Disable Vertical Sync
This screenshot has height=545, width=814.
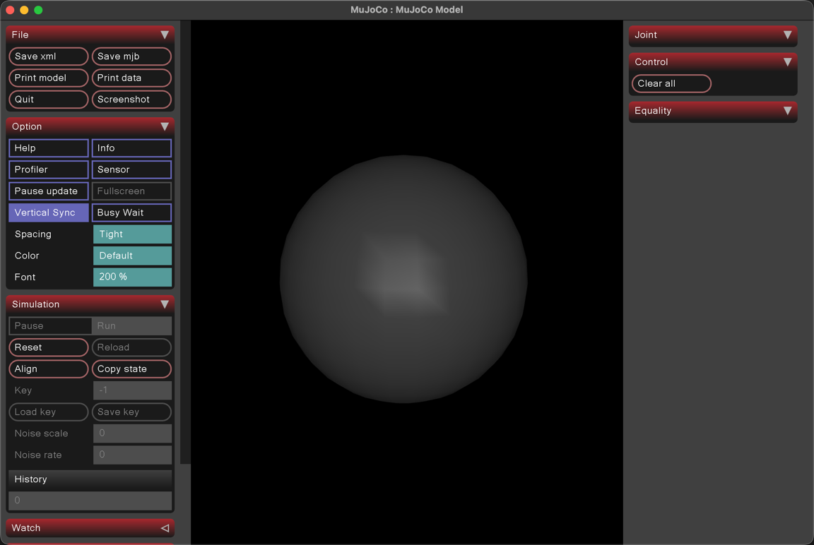coord(48,212)
